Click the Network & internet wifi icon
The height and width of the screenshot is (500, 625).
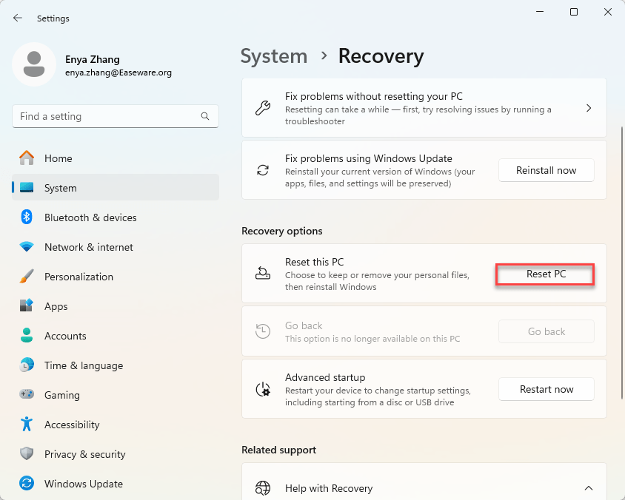point(27,247)
